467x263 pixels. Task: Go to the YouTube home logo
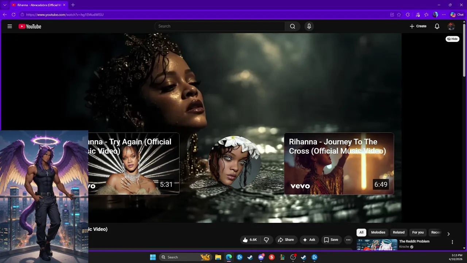click(30, 26)
